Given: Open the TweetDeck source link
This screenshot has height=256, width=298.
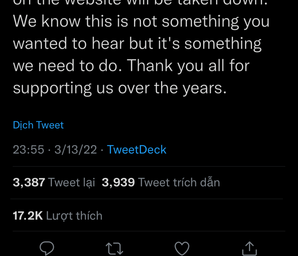Looking at the screenshot, I should pyautogui.click(x=136, y=150).
